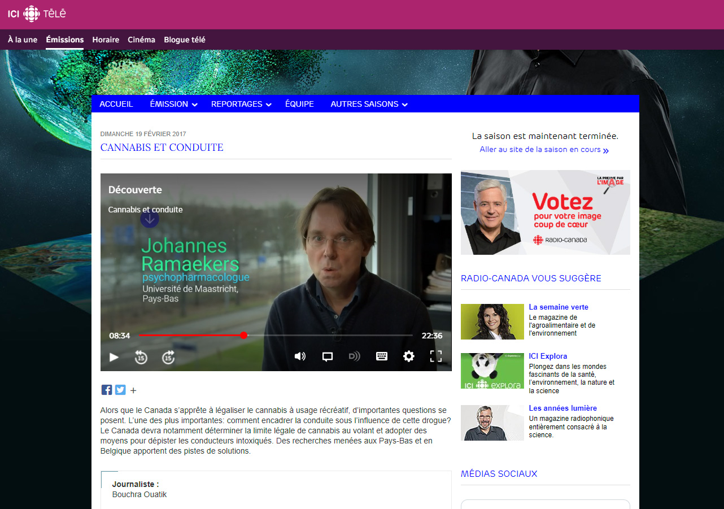Mute the video volume
The width and height of the screenshot is (724, 509).
(x=300, y=356)
